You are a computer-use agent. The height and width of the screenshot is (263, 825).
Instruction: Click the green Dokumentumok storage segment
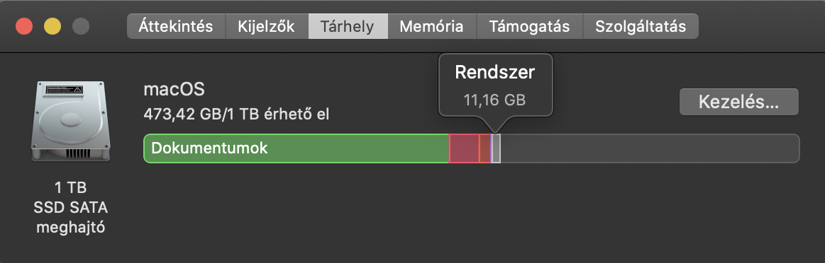(297, 148)
